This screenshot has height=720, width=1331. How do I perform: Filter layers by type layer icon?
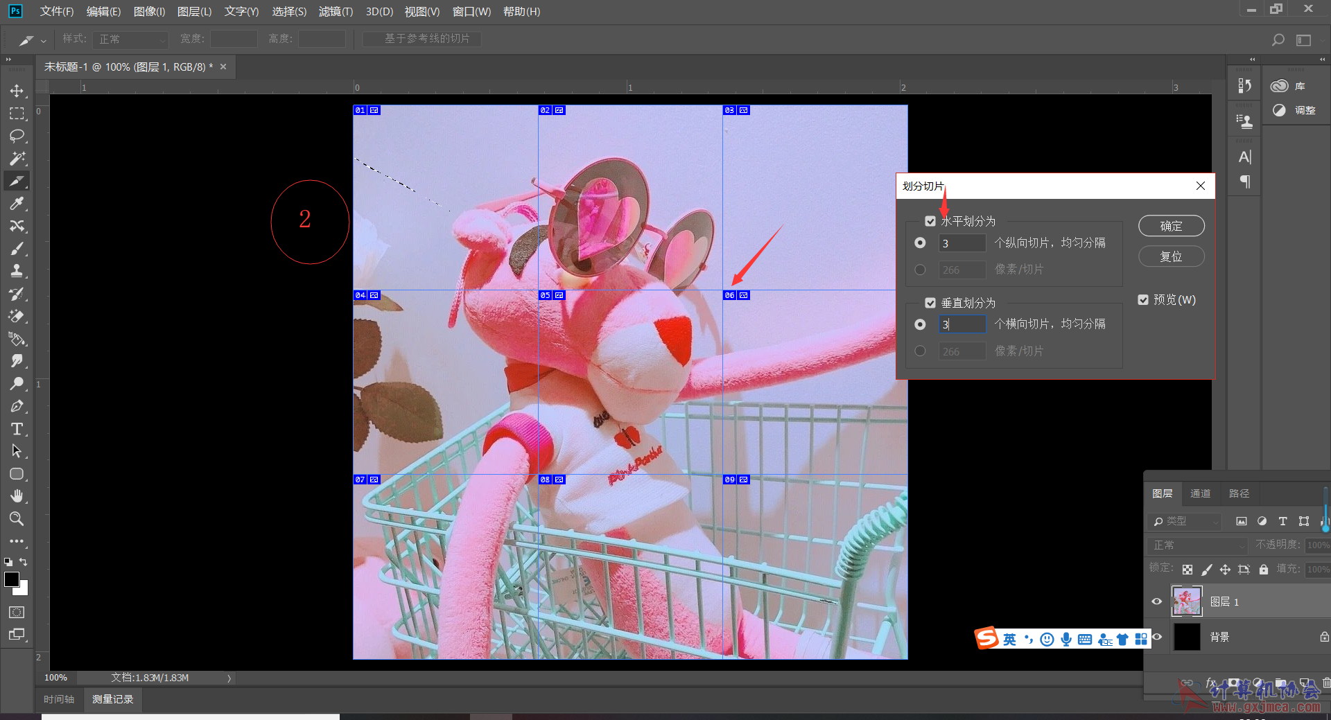(x=1282, y=521)
